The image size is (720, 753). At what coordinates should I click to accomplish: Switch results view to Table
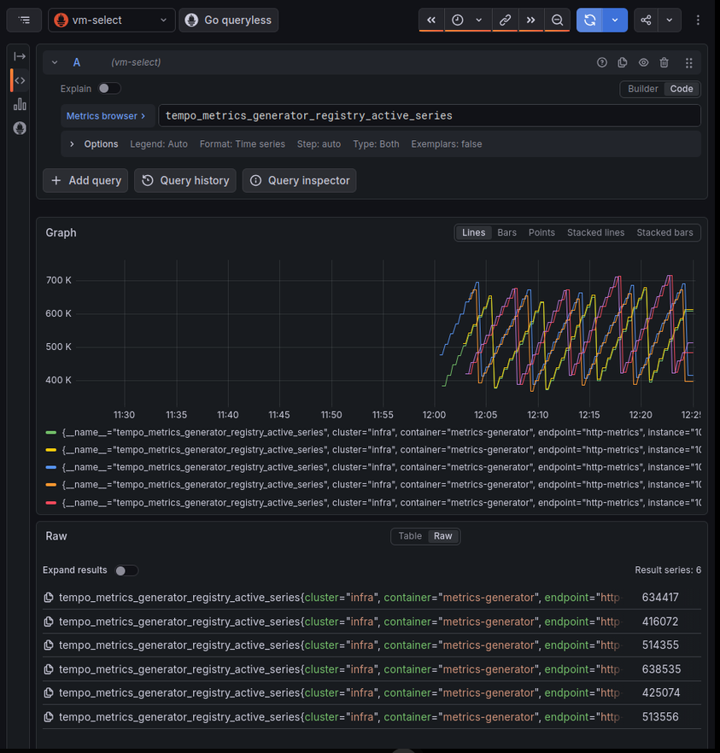(x=410, y=536)
